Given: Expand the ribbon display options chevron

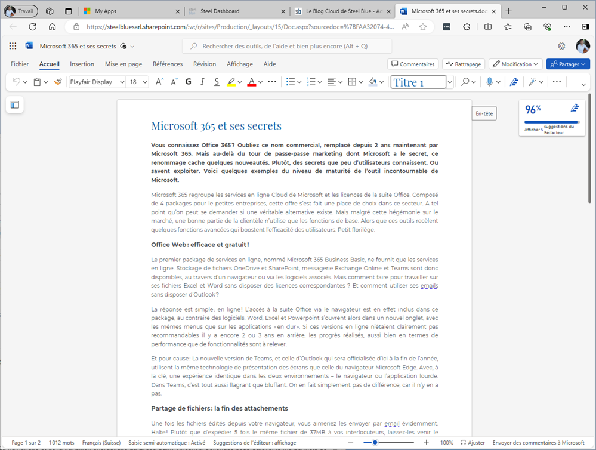Looking at the screenshot, I should tap(583, 84).
